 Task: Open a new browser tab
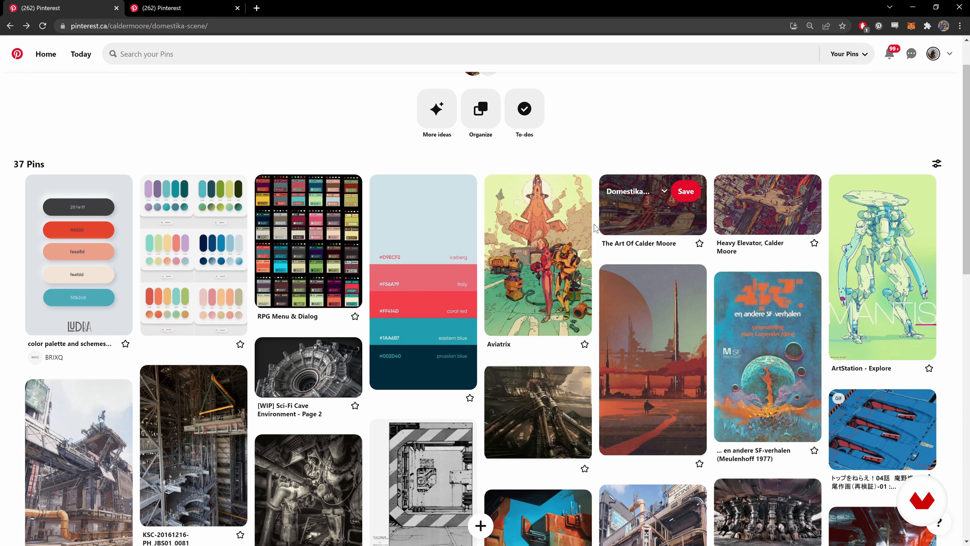[x=256, y=8]
